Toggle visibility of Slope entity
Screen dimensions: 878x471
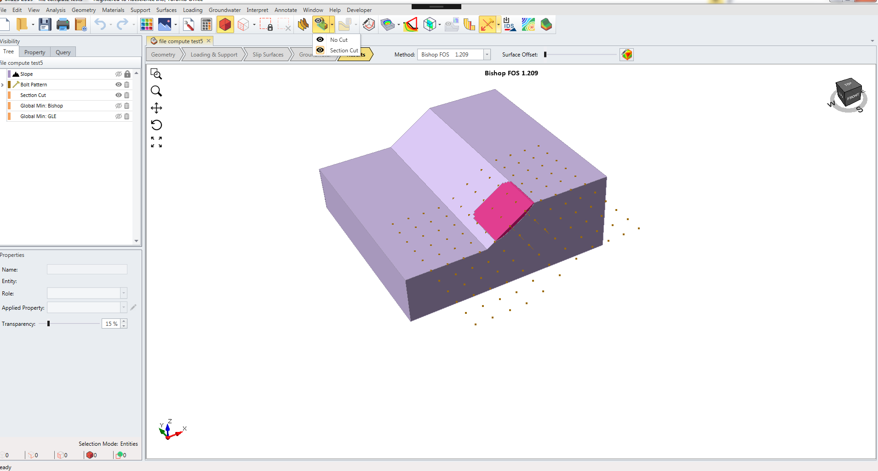click(118, 74)
